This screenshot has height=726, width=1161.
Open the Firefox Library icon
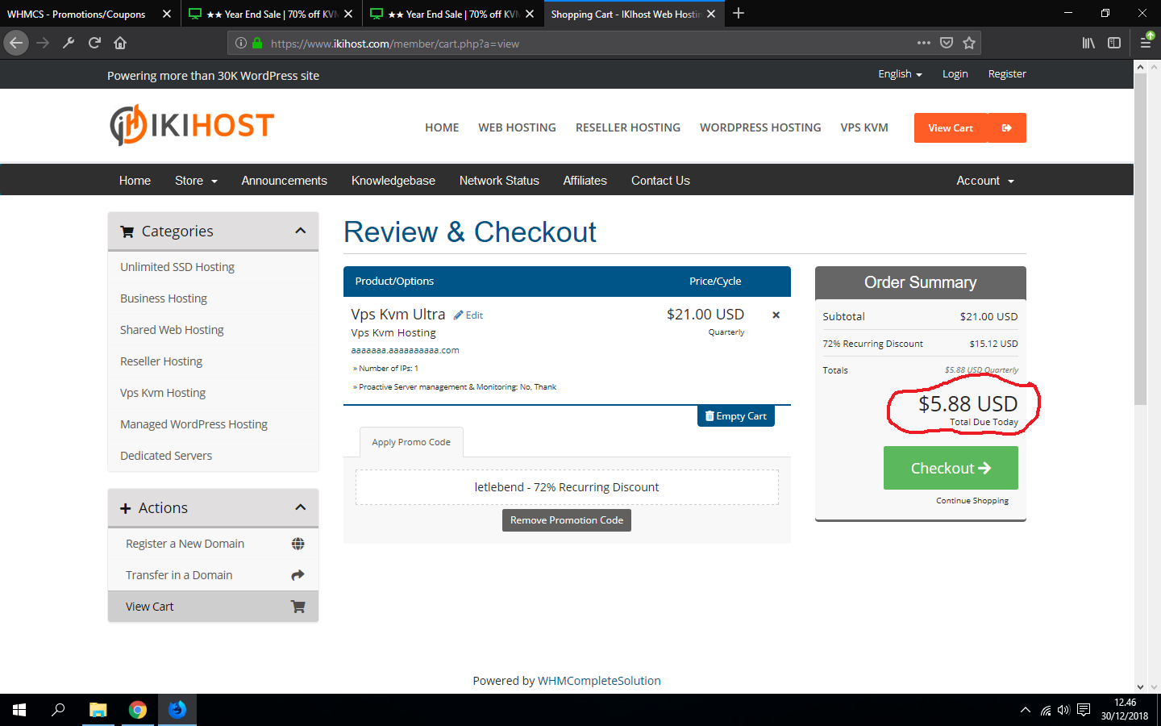1088,43
